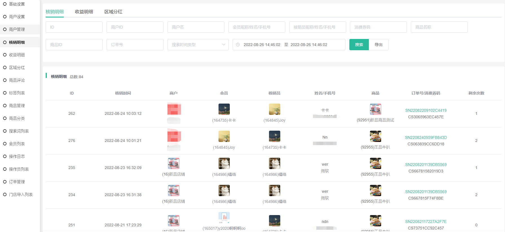The image size is (505, 232).
Task: Click the circle icon beside 基础设置
Action: (5, 4)
